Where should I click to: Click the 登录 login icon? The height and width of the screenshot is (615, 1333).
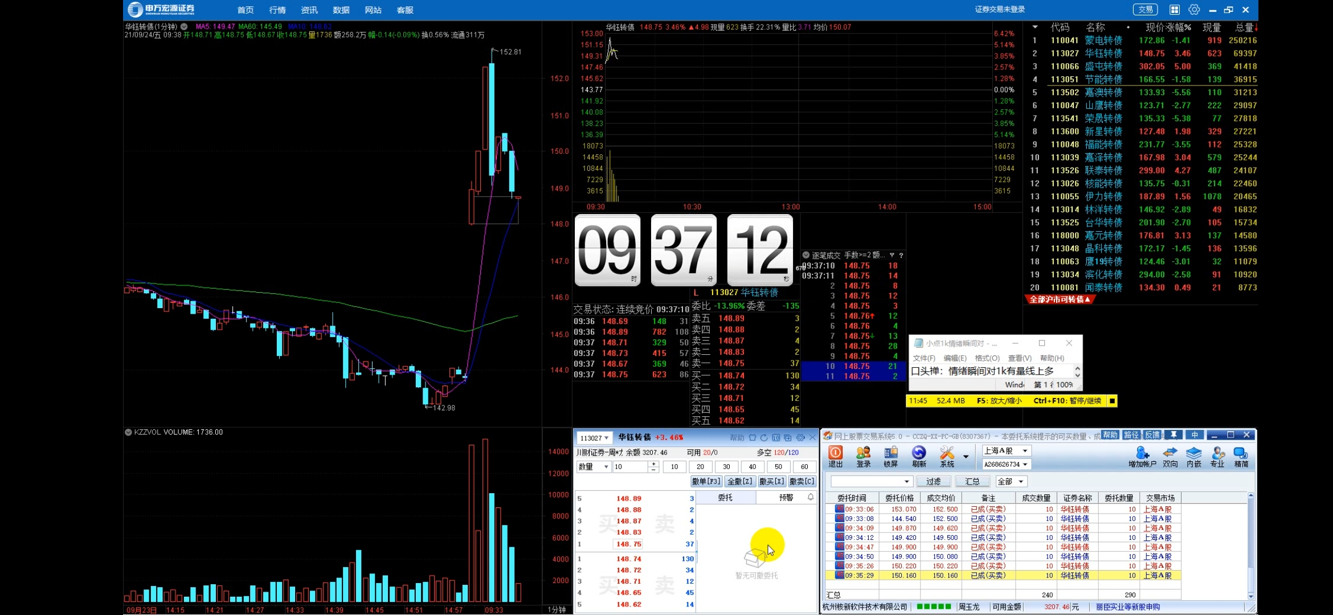[864, 456]
